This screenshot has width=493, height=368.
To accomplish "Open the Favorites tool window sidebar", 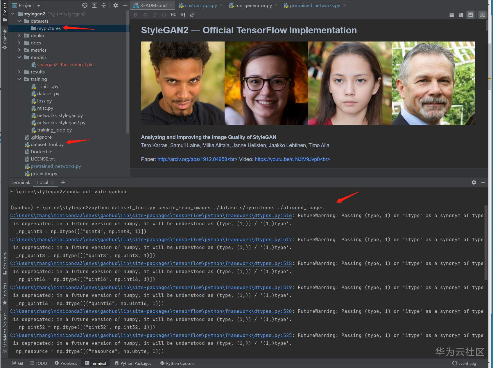I will (5, 293).
